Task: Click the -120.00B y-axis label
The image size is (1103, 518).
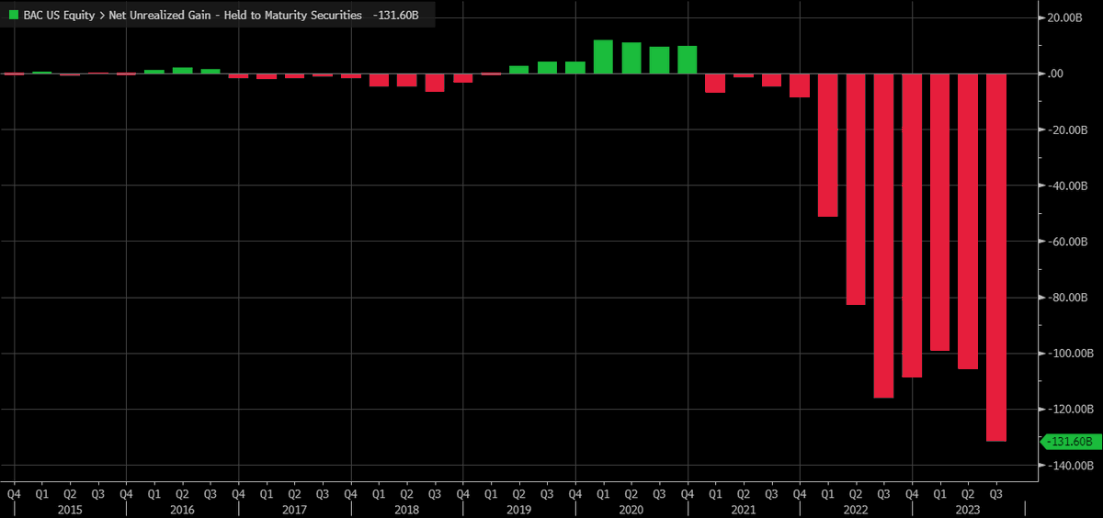Action: (x=1070, y=410)
